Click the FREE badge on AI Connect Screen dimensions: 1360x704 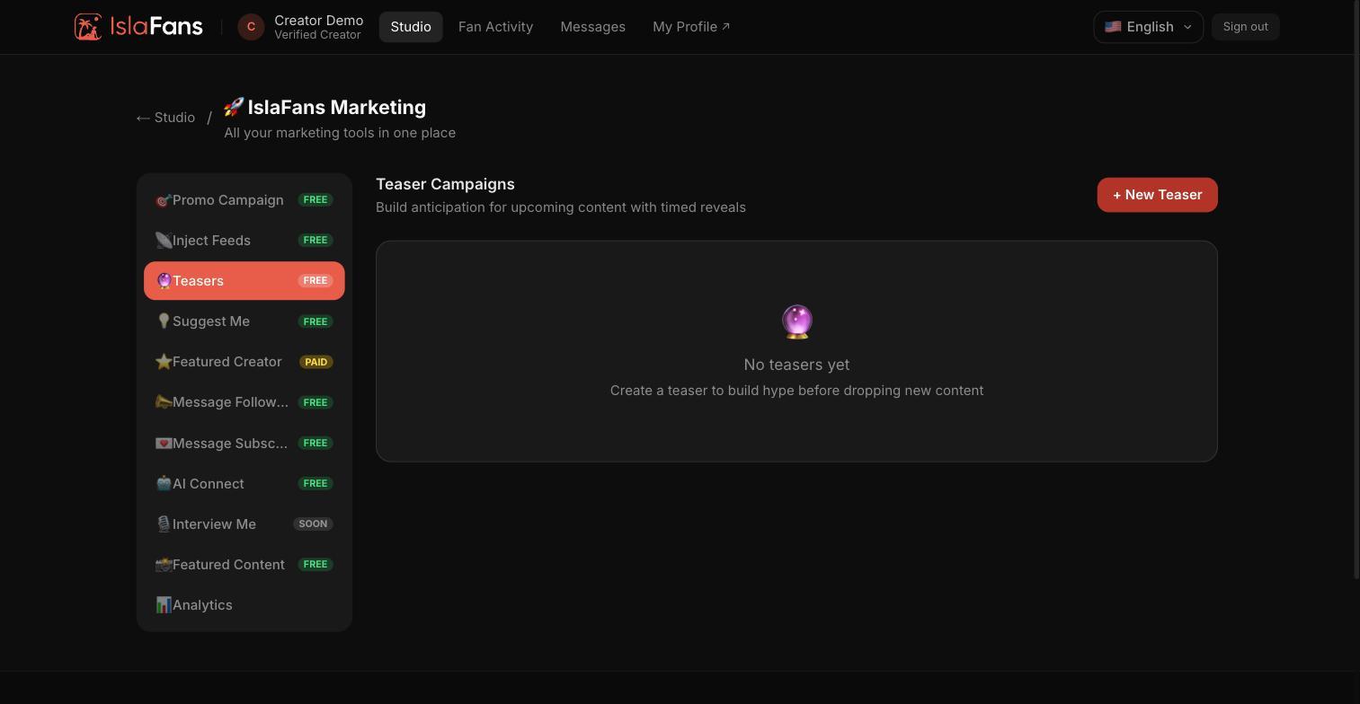click(316, 483)
